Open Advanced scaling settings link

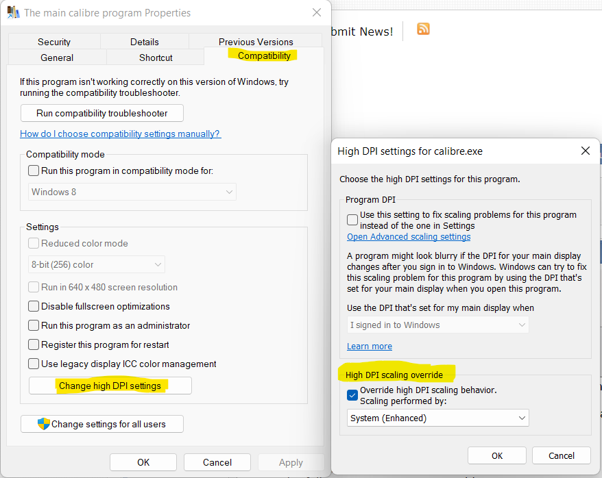(409, 237)
